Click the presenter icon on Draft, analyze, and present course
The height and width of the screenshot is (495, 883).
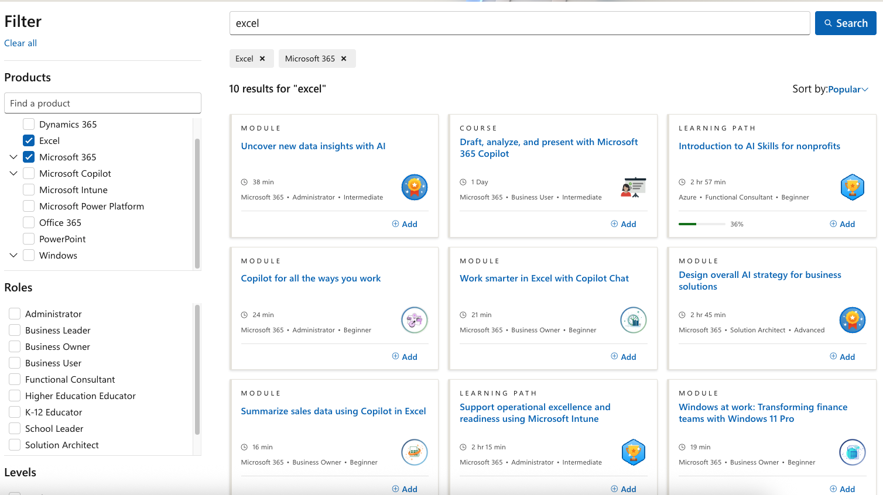point(634,187)
